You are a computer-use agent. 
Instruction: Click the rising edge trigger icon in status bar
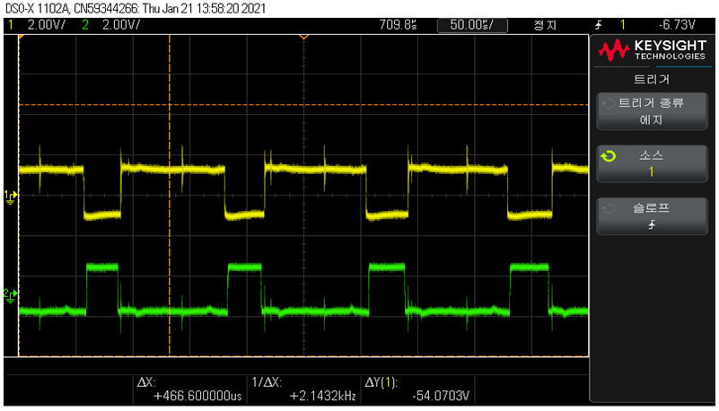point(598,25)
